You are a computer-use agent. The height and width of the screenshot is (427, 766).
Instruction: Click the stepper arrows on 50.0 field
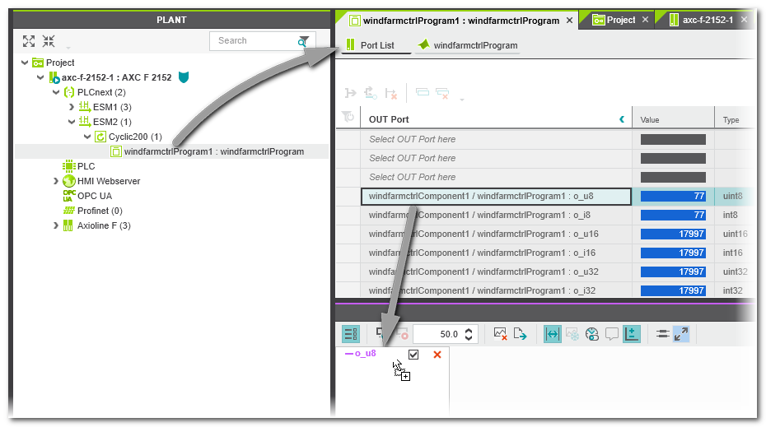(x=469, y=334)
